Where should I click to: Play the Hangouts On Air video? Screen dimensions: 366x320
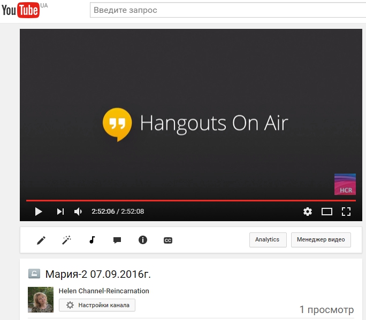coord(38,212)
